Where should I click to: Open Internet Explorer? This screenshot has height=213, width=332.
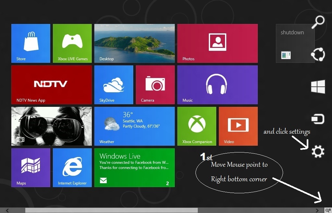(72, 167)
